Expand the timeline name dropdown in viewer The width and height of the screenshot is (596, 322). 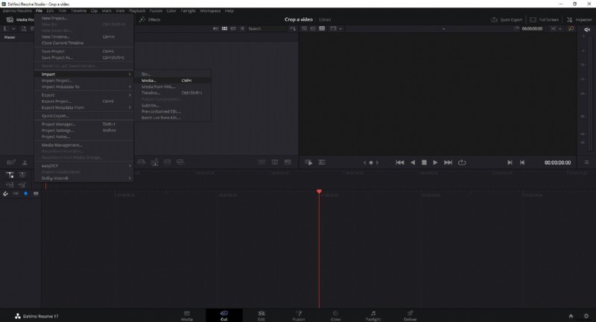pos(443,28)
